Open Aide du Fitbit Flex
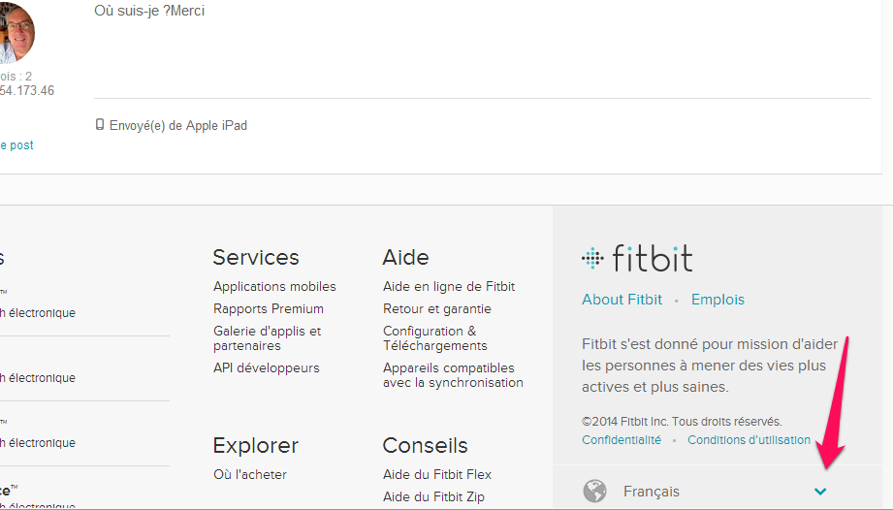Image resolution: width=893 pixels, height=510 pixels. (x=437, y=474)
